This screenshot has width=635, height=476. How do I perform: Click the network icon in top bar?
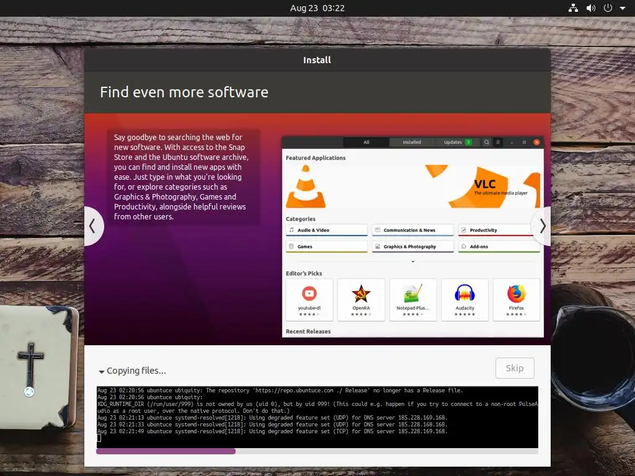pyautogui.click(x=573, y=8)
